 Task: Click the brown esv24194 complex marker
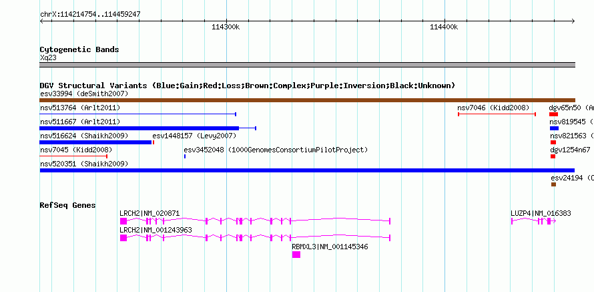(553, 184)
